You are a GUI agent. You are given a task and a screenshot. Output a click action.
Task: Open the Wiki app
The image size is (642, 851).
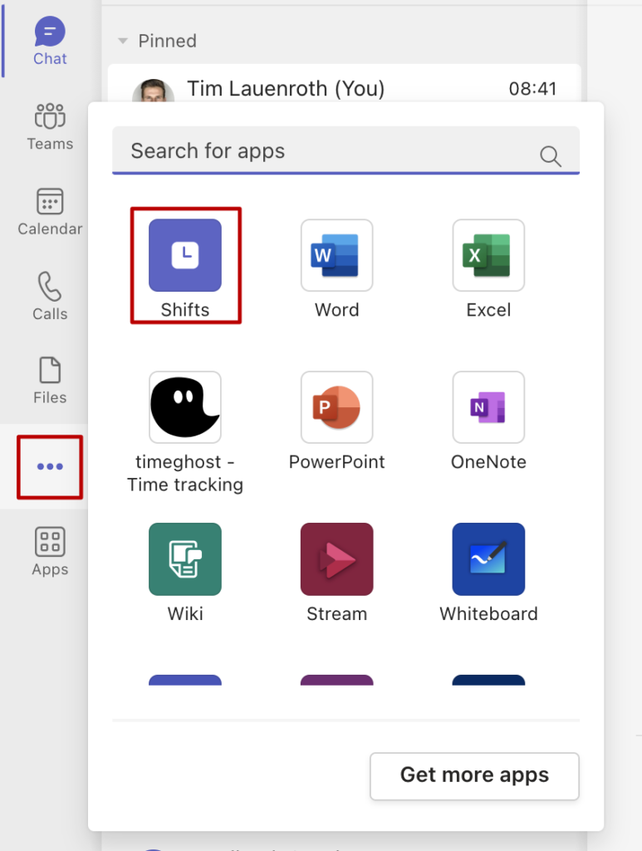click(x=185, y=559)
